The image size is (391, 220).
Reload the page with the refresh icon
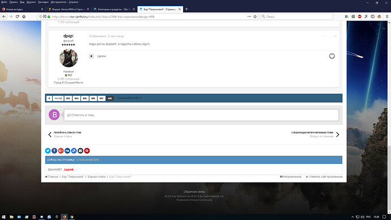pyautogui.click(x=17, y=16)
